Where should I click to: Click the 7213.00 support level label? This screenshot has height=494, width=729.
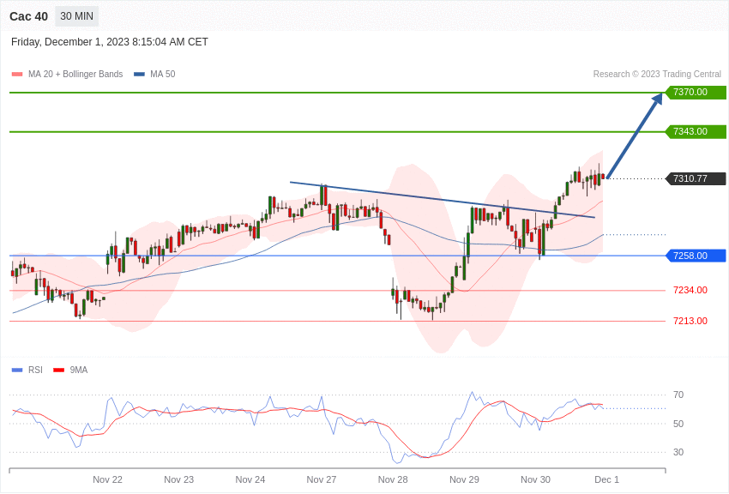(690, 321)
